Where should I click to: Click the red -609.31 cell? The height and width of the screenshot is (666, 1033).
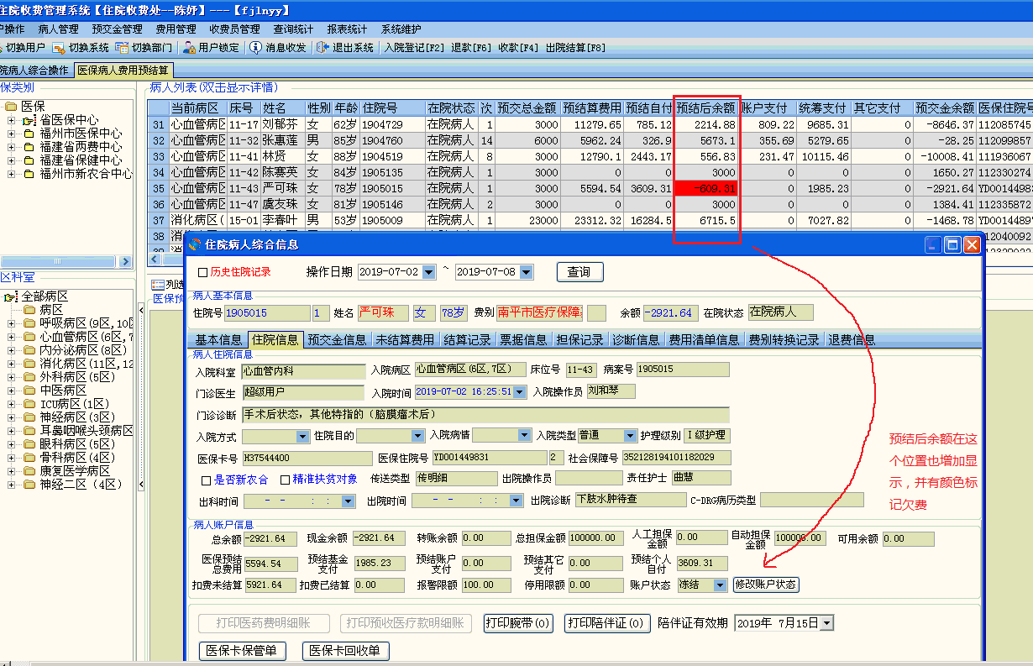click(706, 188)
